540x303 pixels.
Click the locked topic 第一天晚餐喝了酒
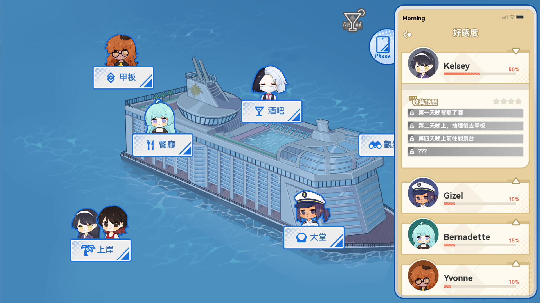[465, 113]
